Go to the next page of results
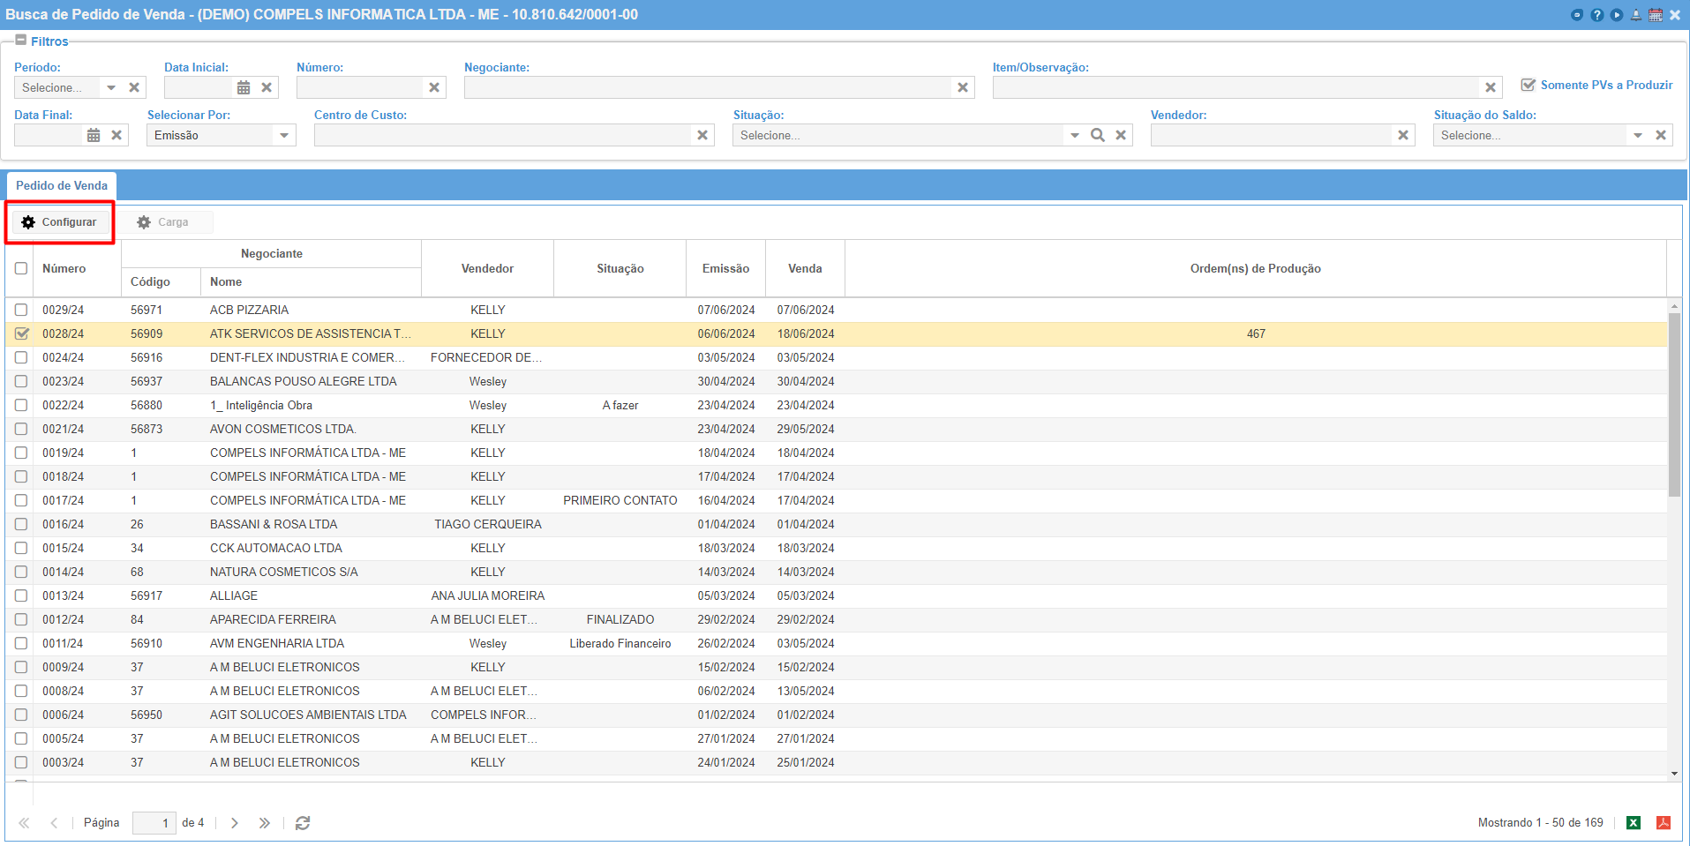The width and height of the screenshot is (1690, 846). coord(235,823)
